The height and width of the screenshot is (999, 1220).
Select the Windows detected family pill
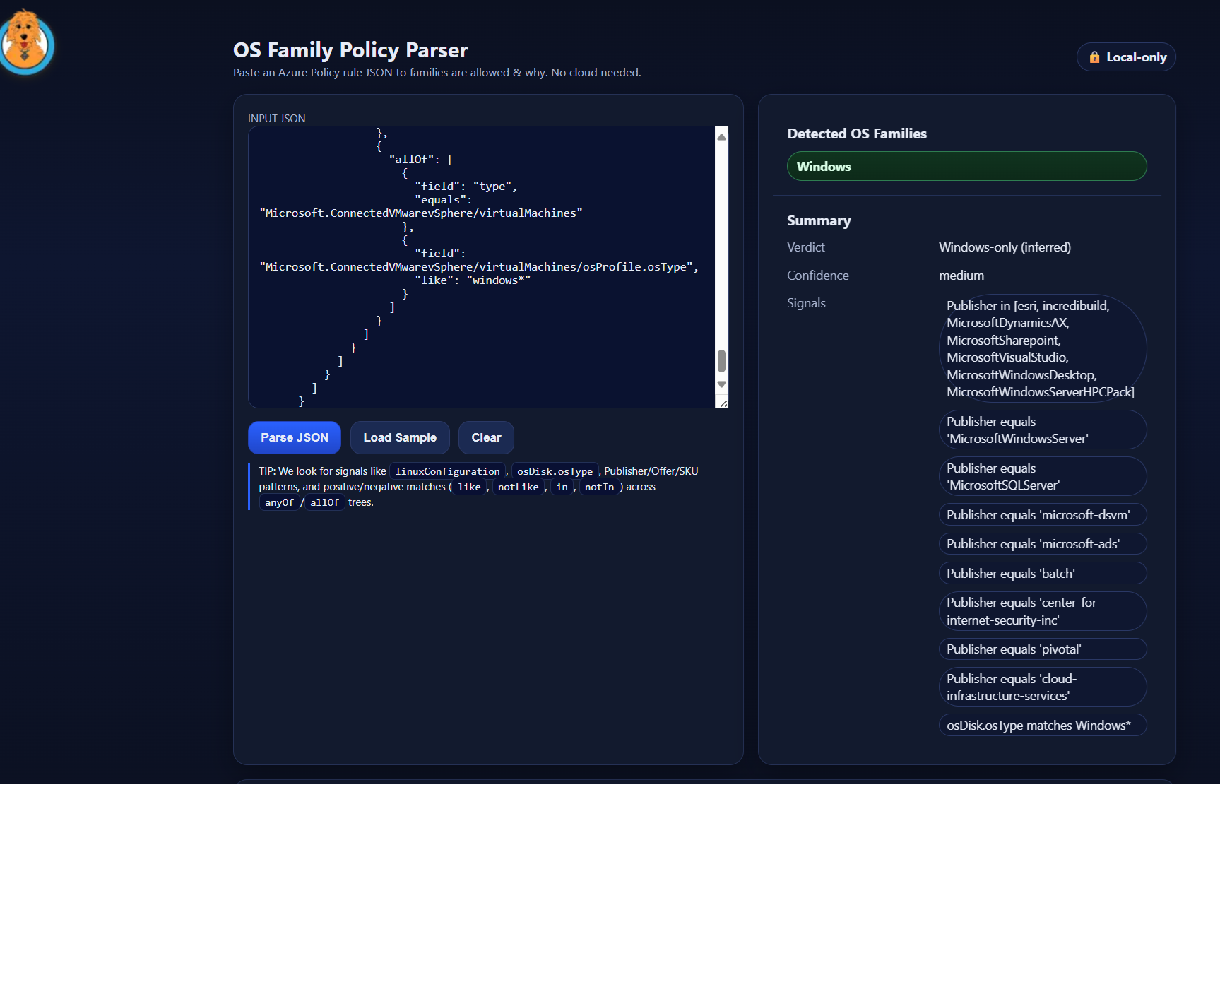click(x=966, y=167)
